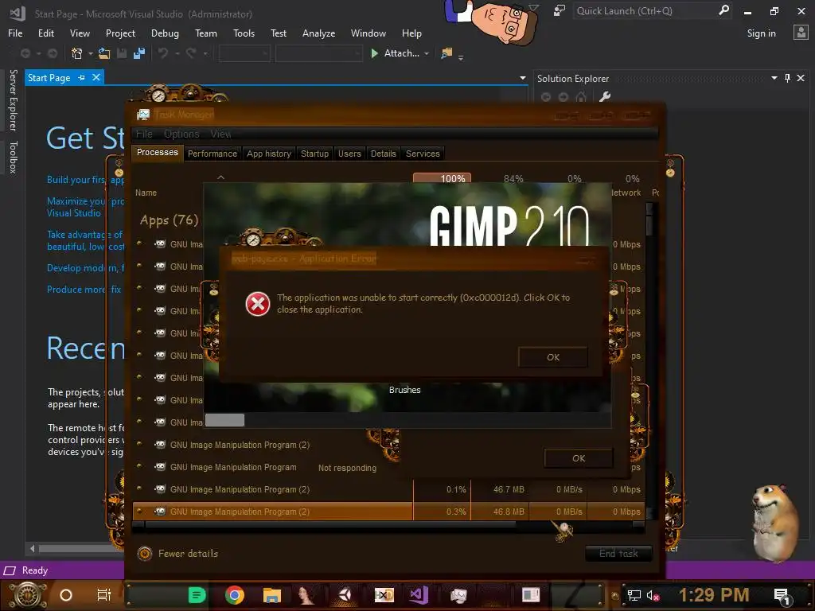Image resolution: width=815 pixels, height=611 pixels.
Task: Switch to Visual Studio taskbar icon
Action: 419,595
